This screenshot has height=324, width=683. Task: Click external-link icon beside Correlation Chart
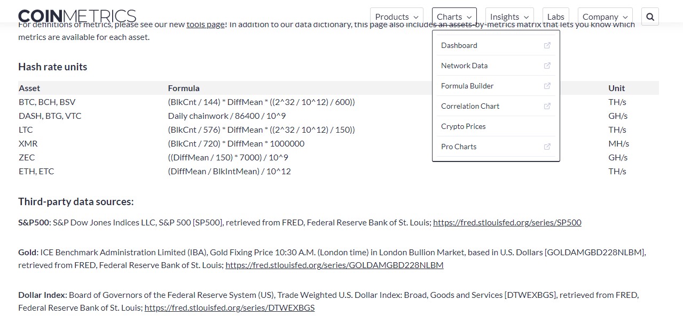(x=547, y=106)
